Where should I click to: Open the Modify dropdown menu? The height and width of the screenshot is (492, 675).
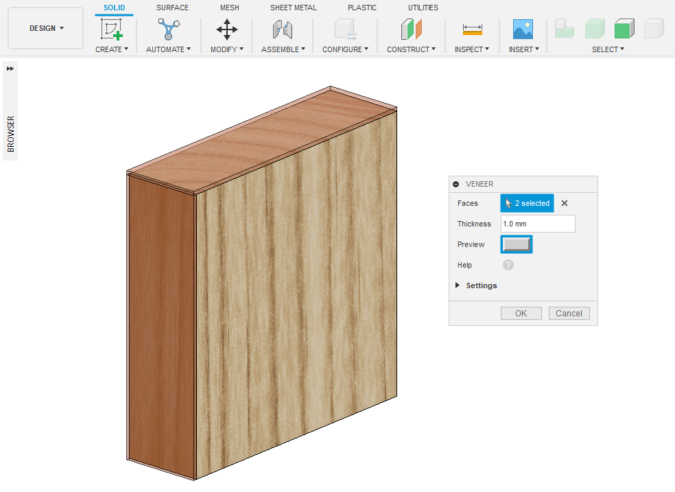tap(227, 49)
